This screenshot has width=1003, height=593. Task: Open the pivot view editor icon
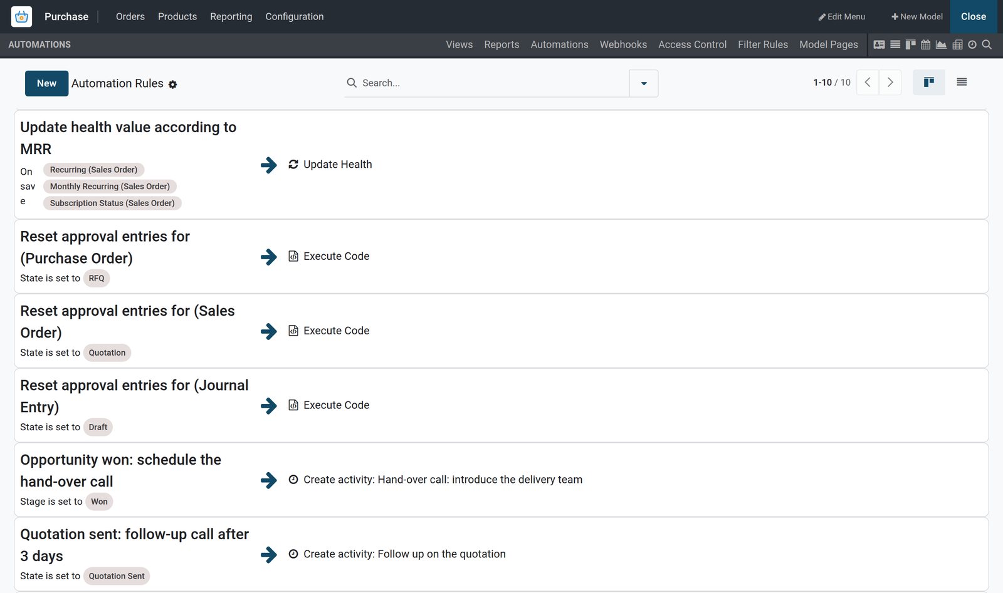[957, 44]
